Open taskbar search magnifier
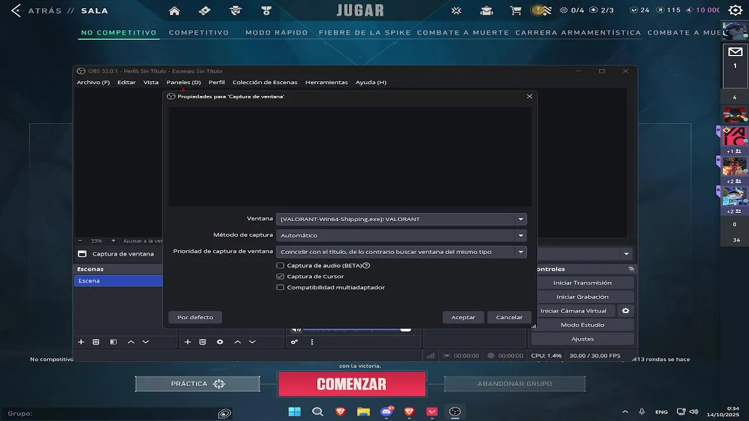 [x=318, y=412]
